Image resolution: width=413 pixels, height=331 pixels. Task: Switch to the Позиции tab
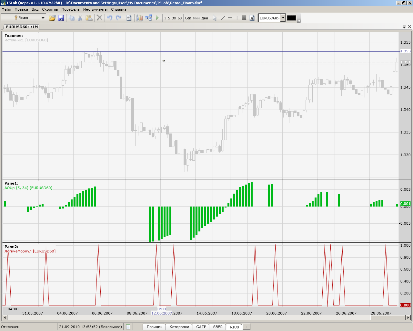[x=155, y=327]
